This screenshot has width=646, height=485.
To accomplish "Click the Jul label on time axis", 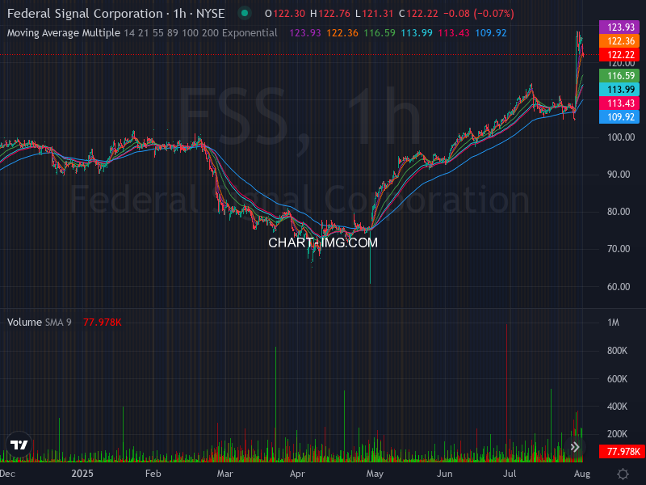I will (x=510, y=474).
